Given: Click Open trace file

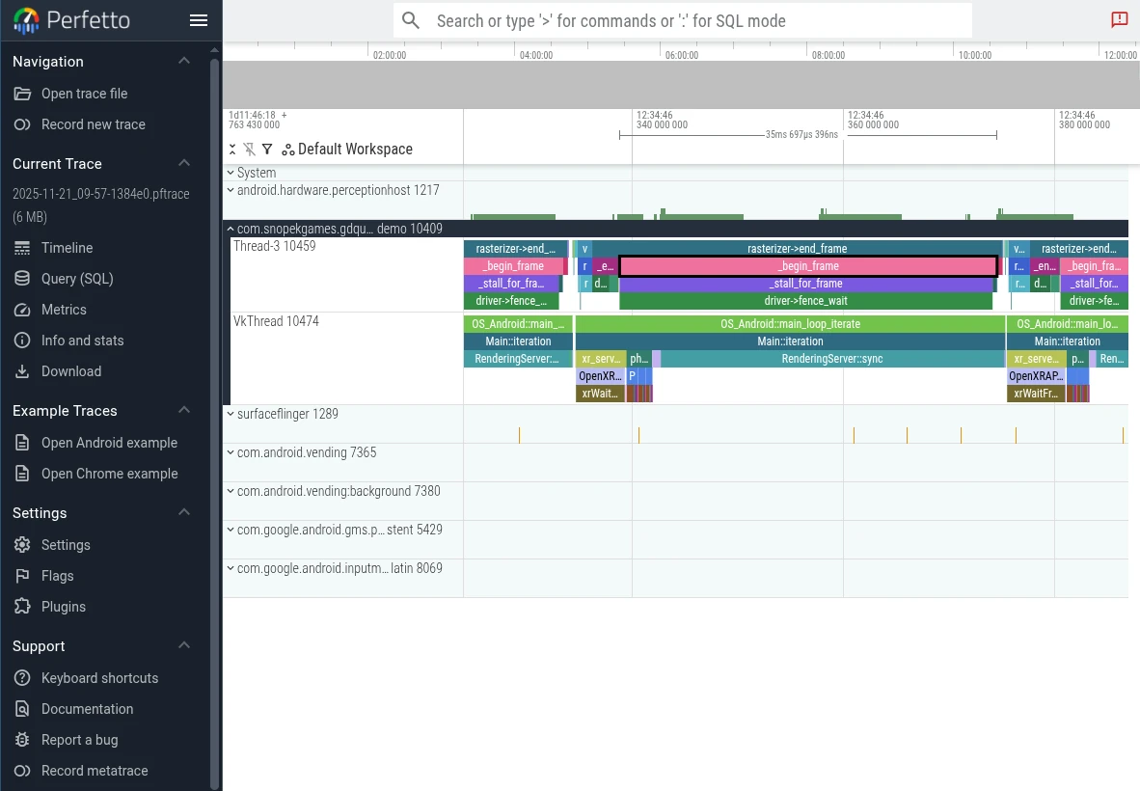Looking at the screenshot, I should [x=84, y=94].
